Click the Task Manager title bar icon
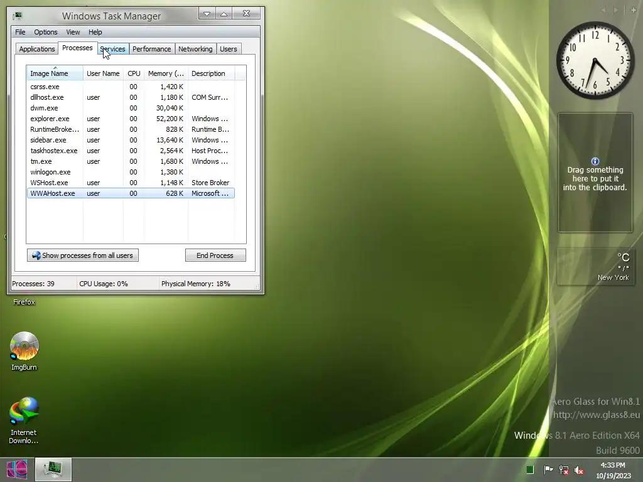Viewport: 643px width, 482px height. pos(18,16)
